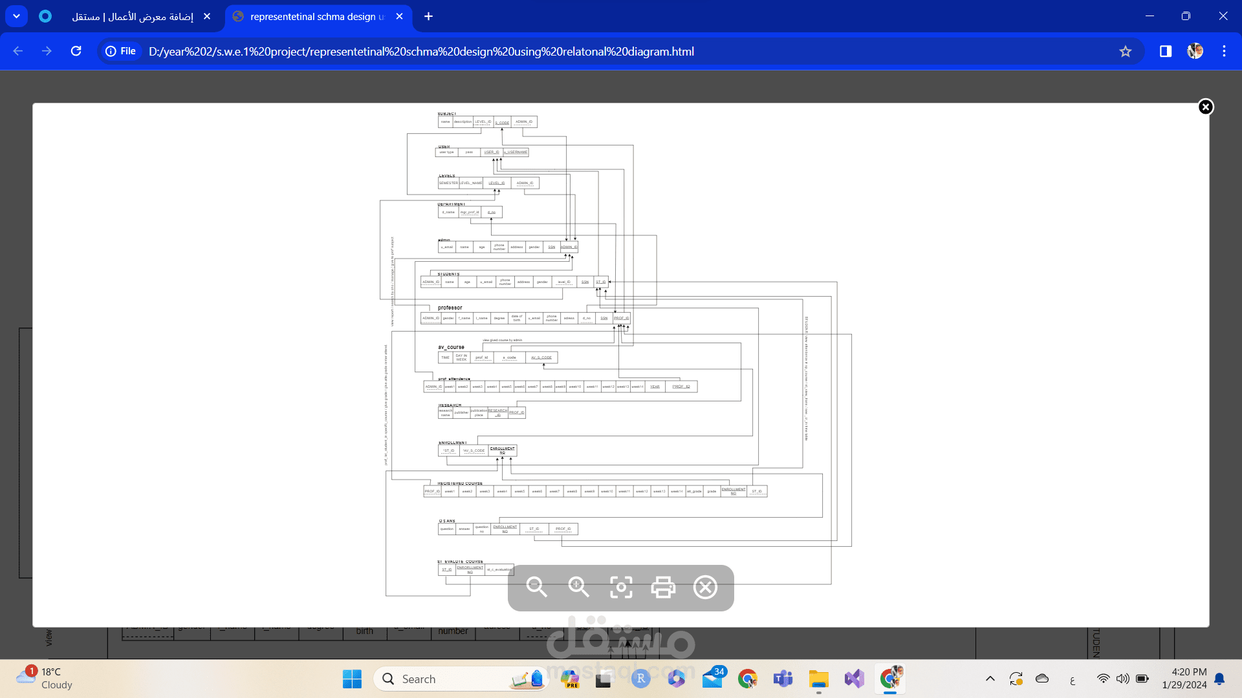Open Visual Studio from the taskbar

(855, 679)
